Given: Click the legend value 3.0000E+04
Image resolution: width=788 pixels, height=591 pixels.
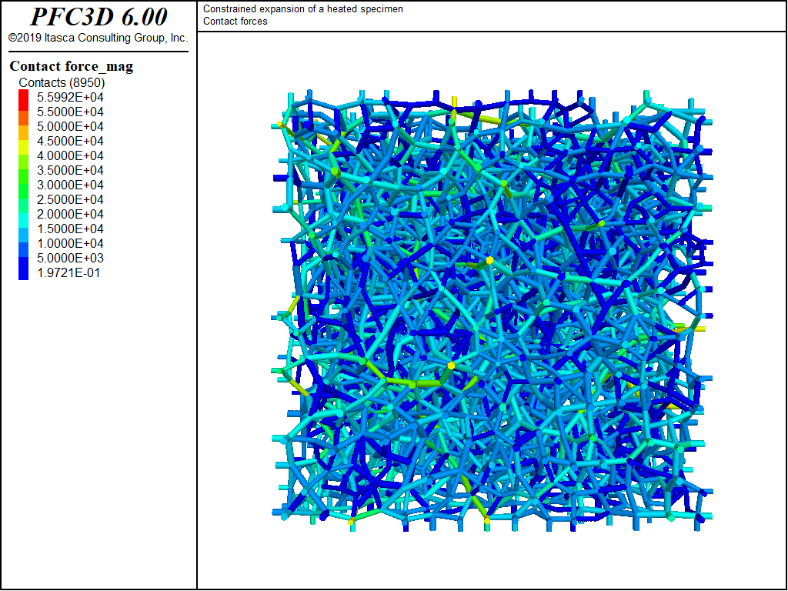Looking at the screenshot, I should click(70, 185).
